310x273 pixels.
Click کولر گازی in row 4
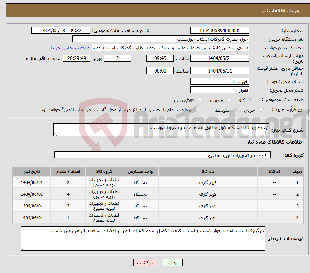click(208, 218)
